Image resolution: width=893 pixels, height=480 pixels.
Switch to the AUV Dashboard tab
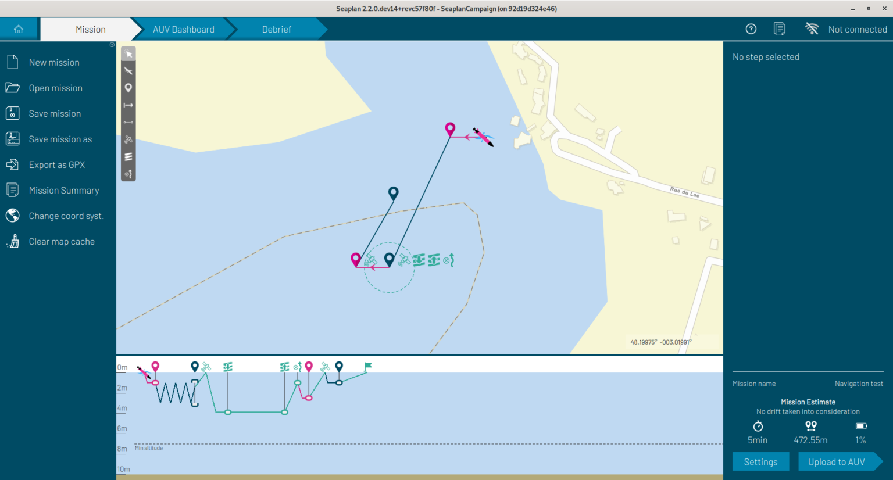point(183,29)
